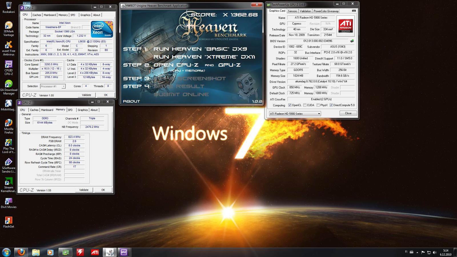
Task: Switch to the Sensors tab in GPU-Z
Action: 292,11
